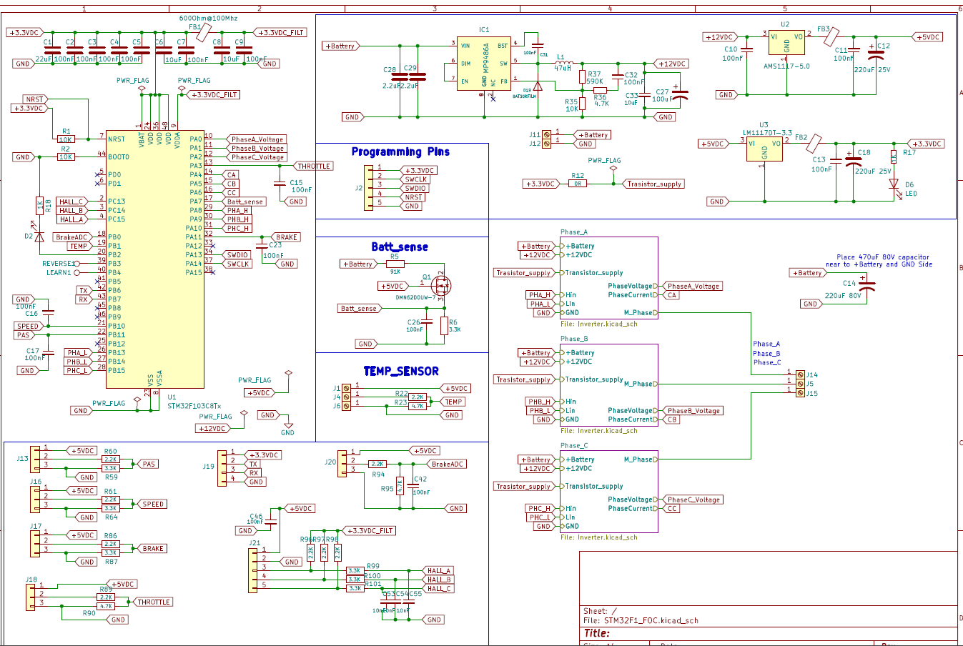Click the BRAKE label on pin PA11
This screenshot has width=963, height=646.
click(x=286, y=237)
